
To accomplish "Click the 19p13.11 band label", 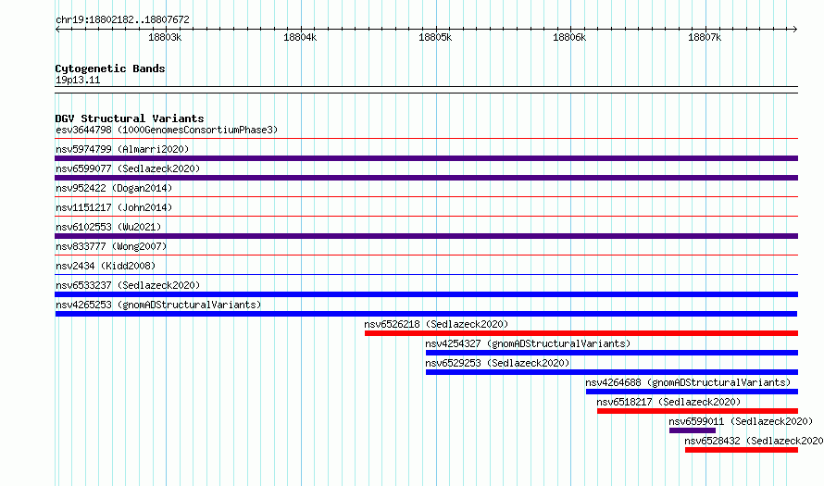I will (x=78, y=81).
